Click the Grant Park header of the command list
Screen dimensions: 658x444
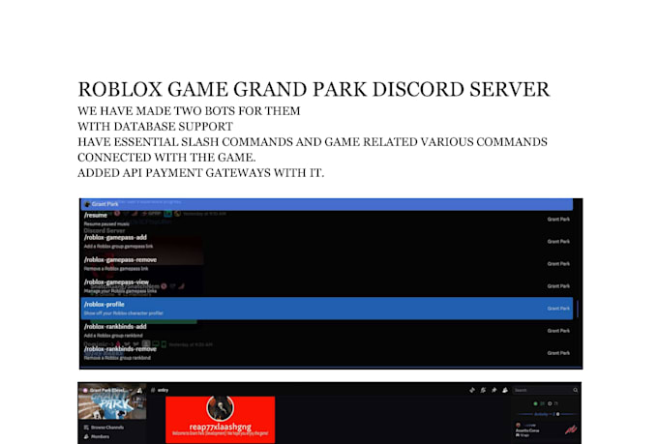pos(326,204)
